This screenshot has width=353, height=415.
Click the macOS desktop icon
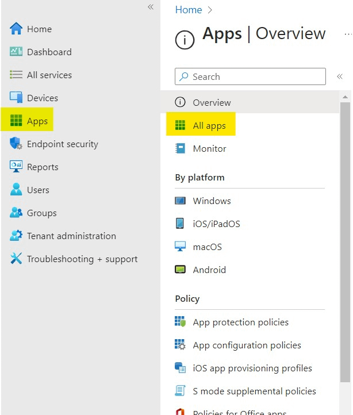click(x=180, y=247)
